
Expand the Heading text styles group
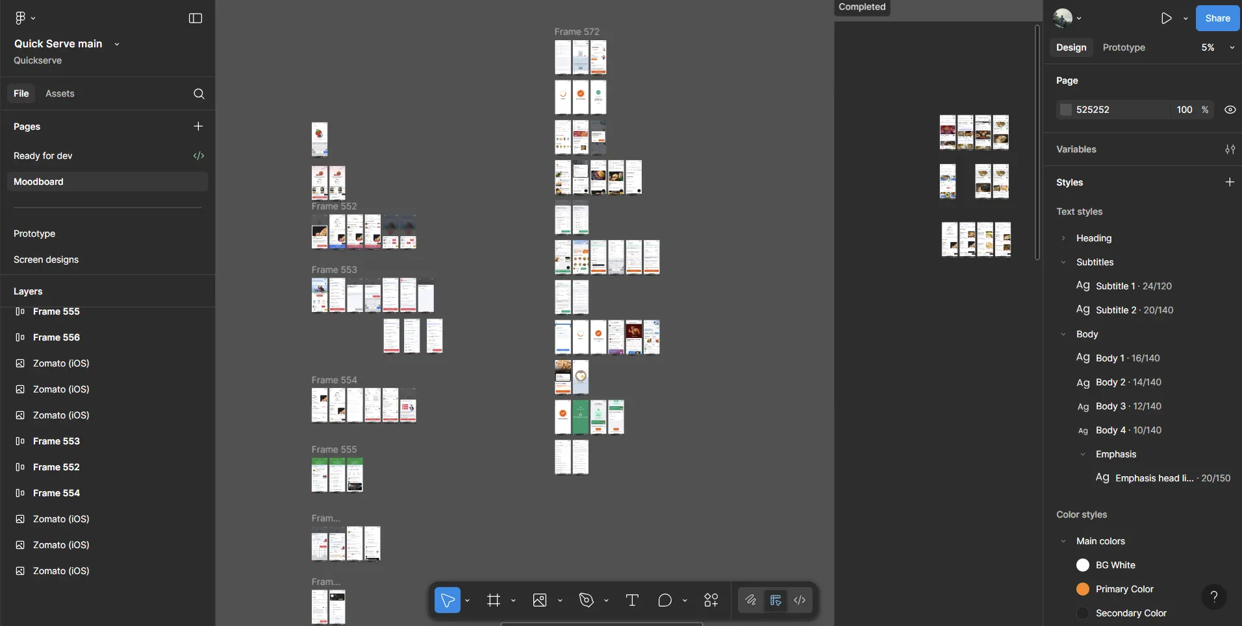pos(1063,238)
